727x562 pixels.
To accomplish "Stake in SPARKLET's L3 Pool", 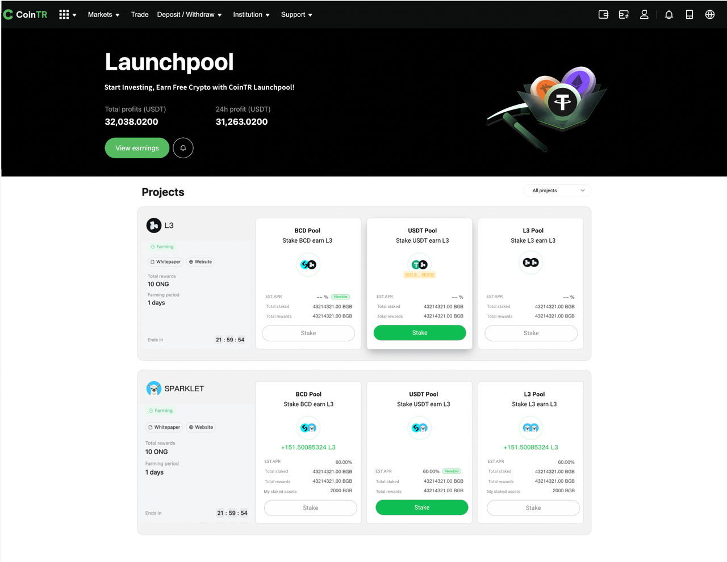I will (x=533, y=508).
